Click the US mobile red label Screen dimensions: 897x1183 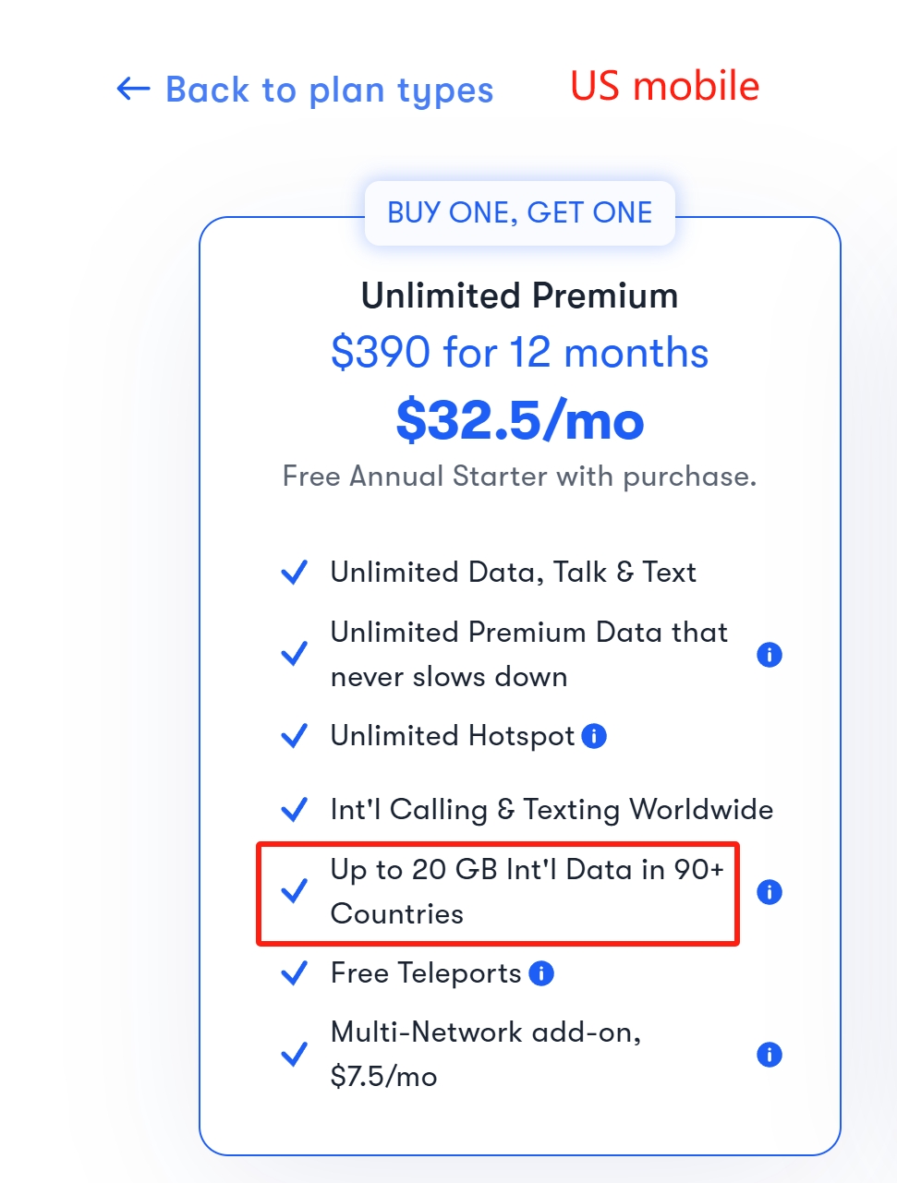point(664,86)
